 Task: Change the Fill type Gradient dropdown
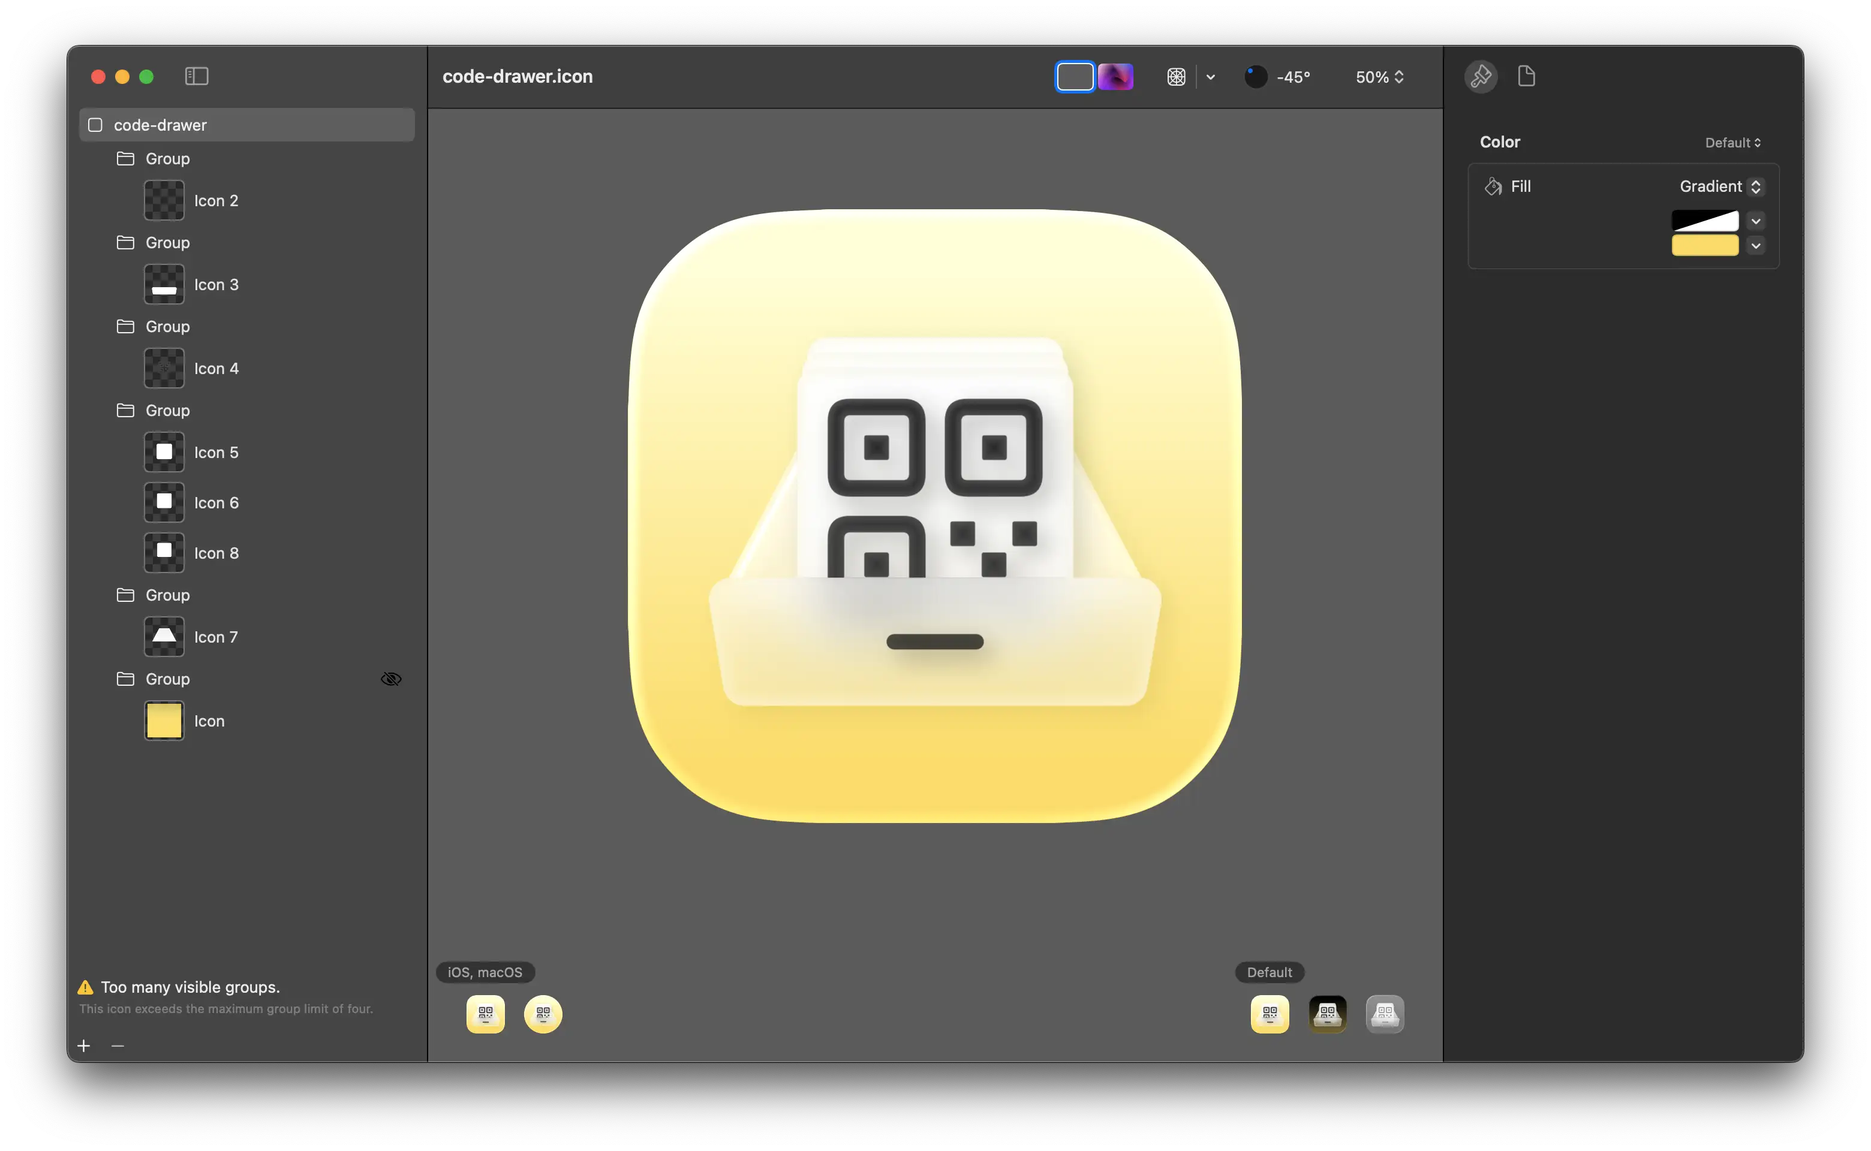click(x=1721, y=186)
